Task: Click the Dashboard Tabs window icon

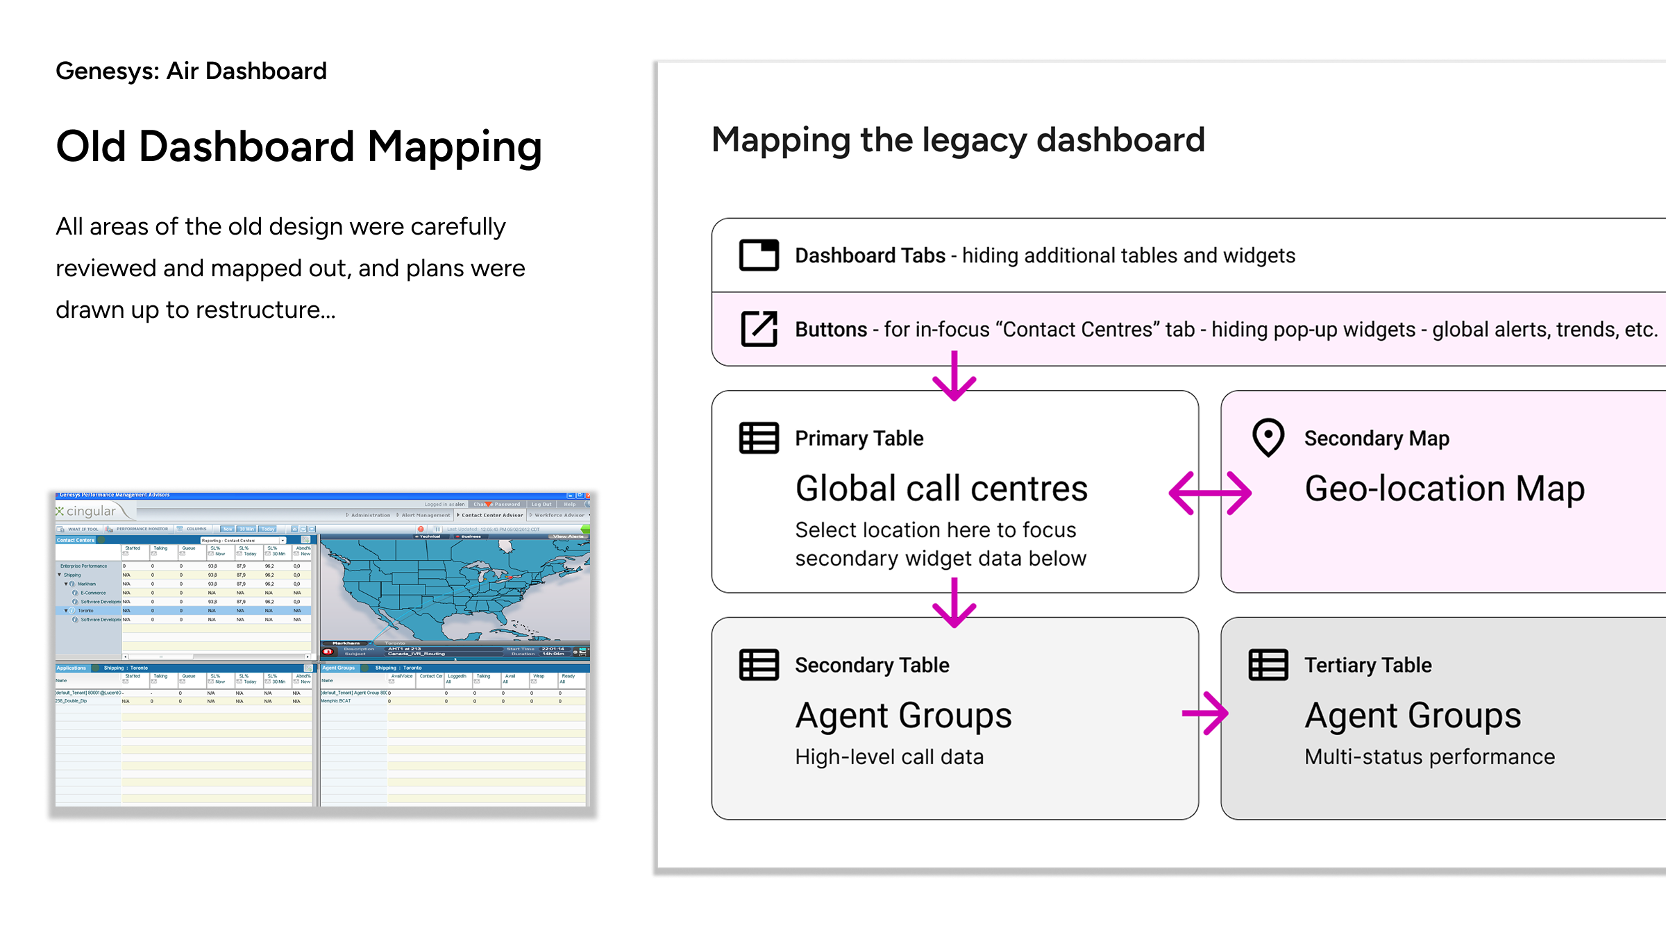Action: click(759, 255)
